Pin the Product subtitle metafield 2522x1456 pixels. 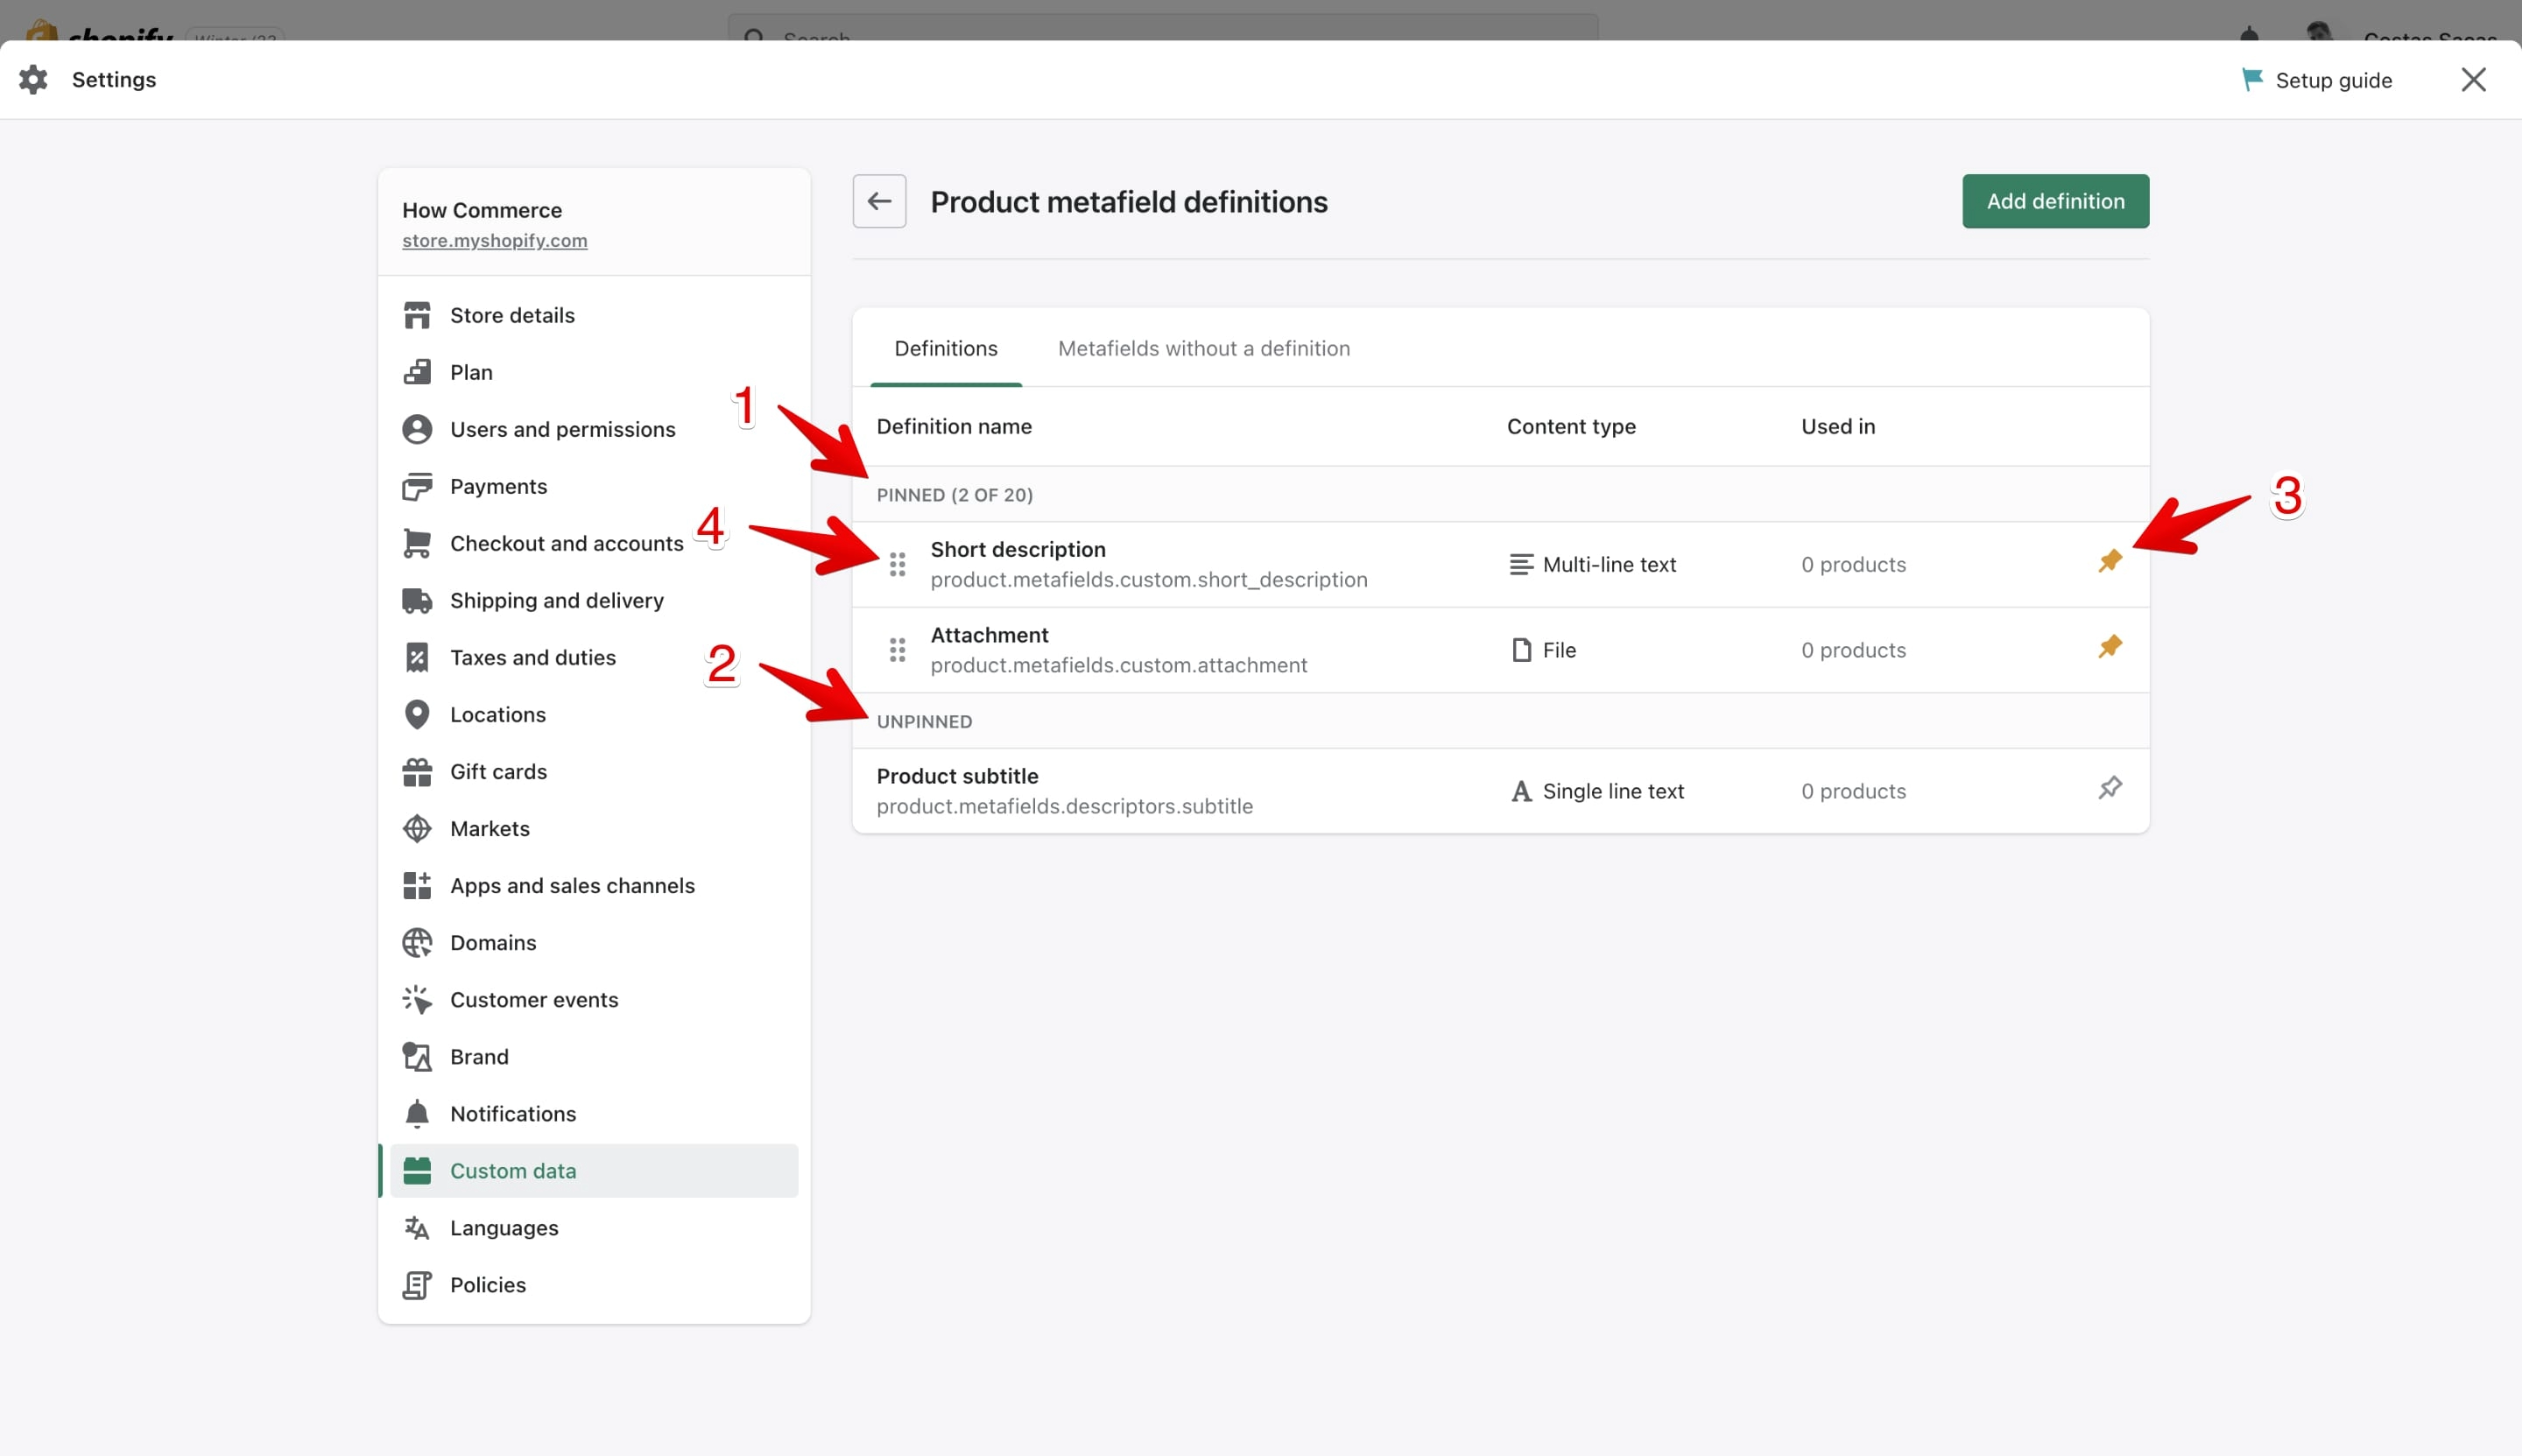(x=2110, y=788)
